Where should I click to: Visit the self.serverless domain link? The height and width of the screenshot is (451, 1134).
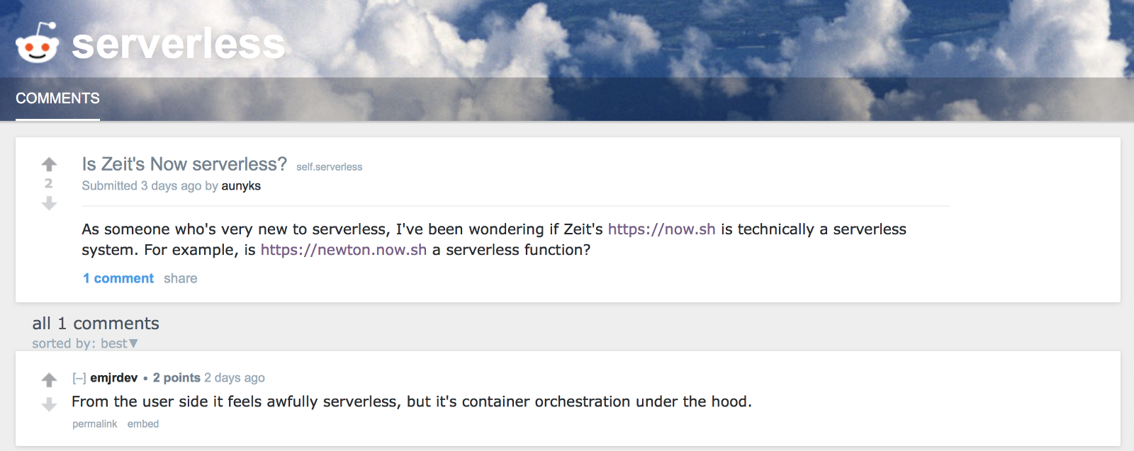click(329, 167)
